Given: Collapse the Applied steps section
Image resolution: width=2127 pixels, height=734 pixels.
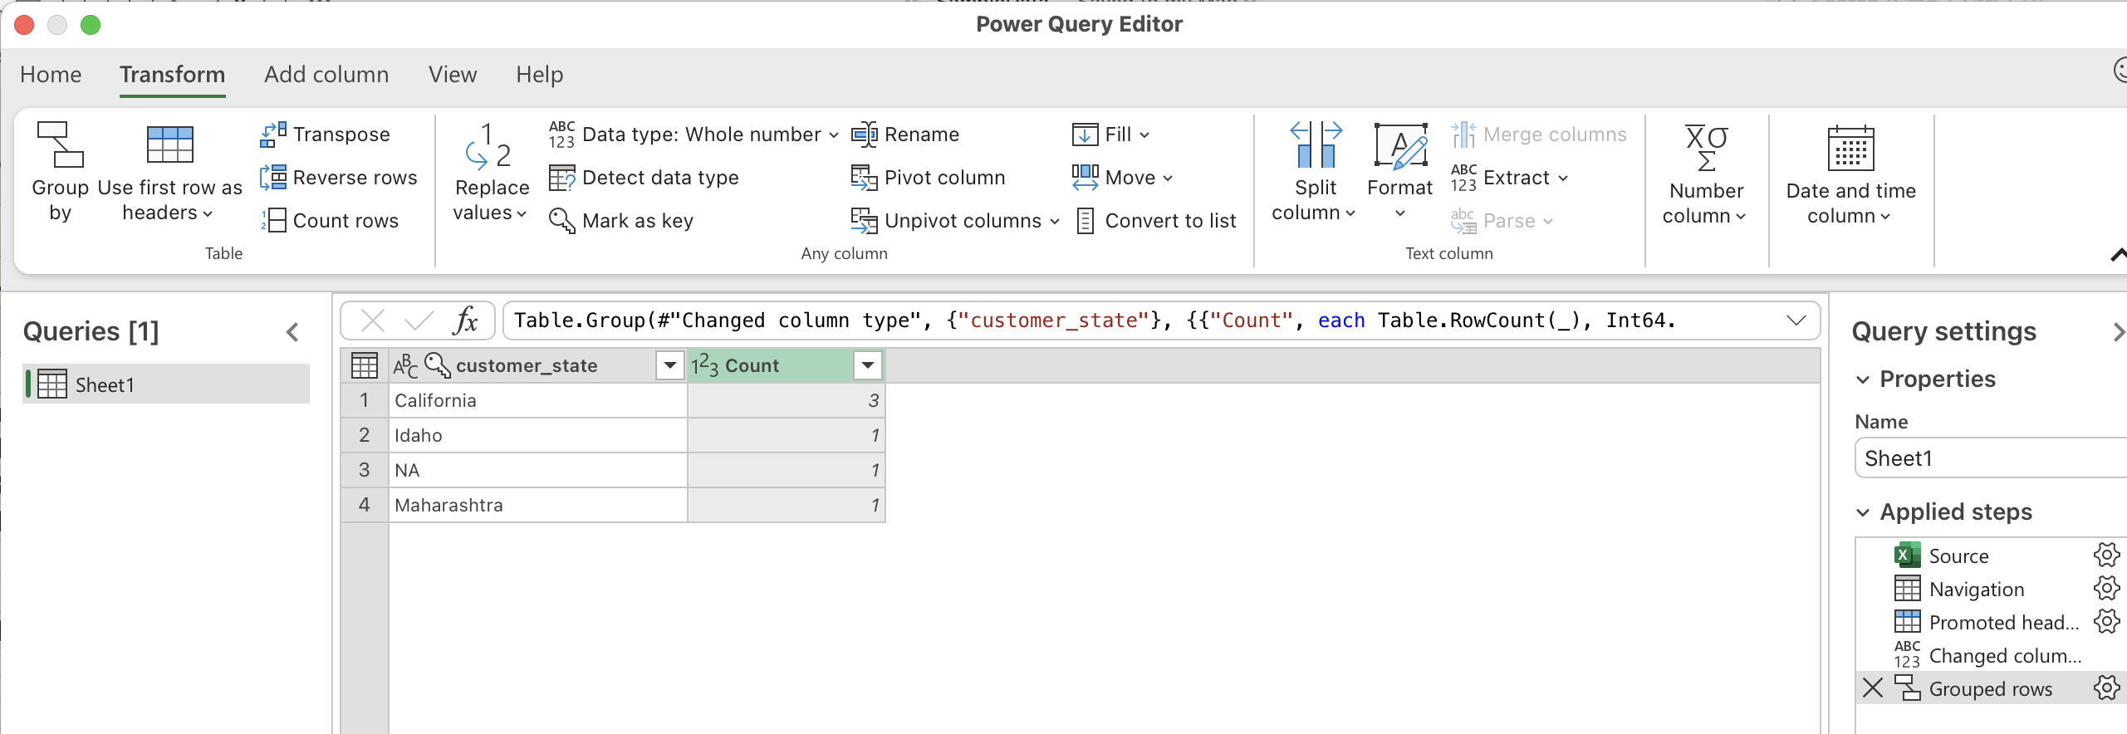Looking at the screenshot, I should point(1863,512).
